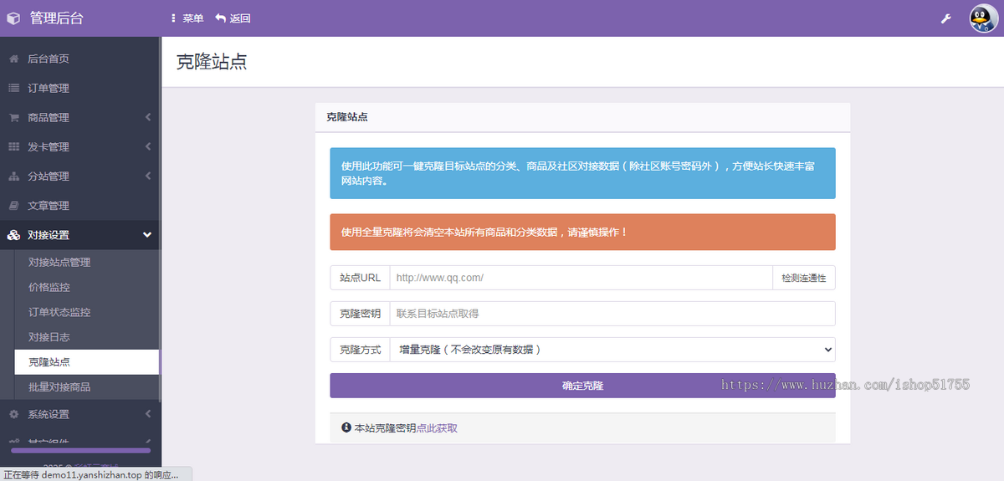Click the cart icon beside 商品管理

[13, 117]
